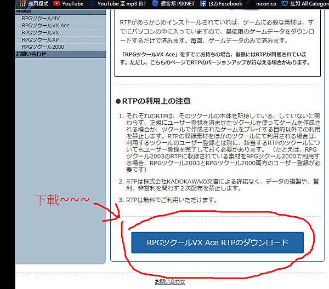Open the Facebook bookmark

[221, 4]
